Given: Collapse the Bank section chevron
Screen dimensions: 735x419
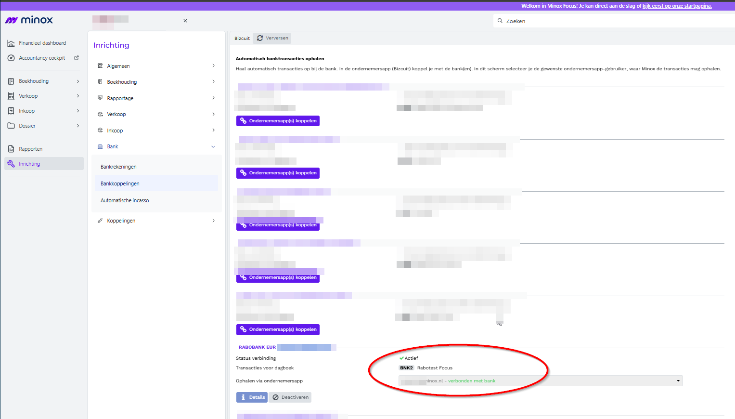Looking at the screenshot, I should point(213,146).
